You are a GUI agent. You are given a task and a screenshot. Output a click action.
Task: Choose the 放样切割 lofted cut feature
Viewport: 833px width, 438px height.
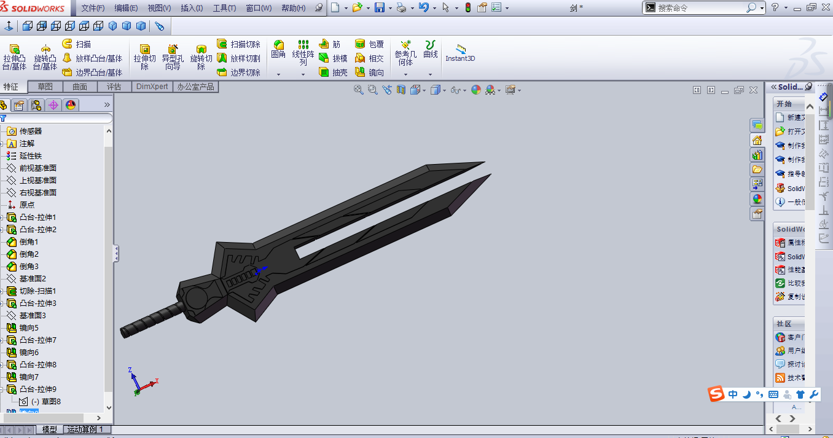click(238, 58)
